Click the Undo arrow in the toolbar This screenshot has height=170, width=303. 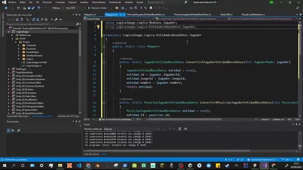[x=39, y=8]
